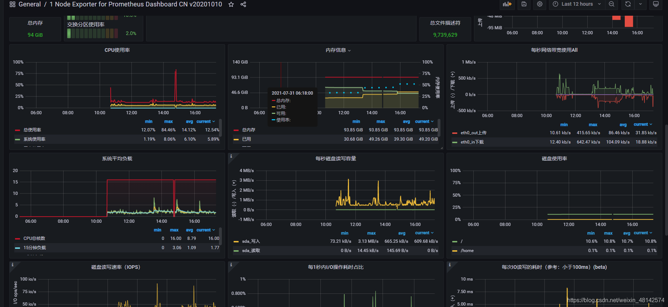Screen dimensions: 668x307
Task: Toggle the 总内存 series in memory legend
Action: (x=249, y=130)
